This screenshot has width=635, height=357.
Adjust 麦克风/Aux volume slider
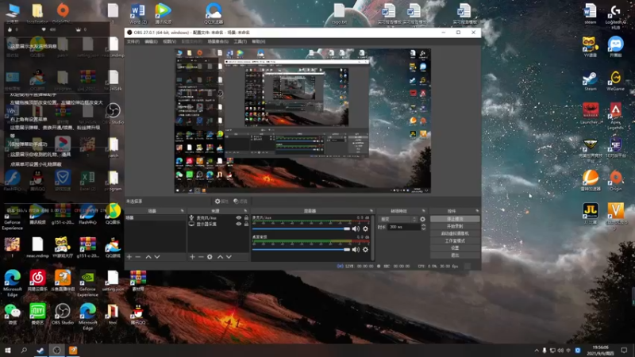pyautogui.click(x=301, y=228)
